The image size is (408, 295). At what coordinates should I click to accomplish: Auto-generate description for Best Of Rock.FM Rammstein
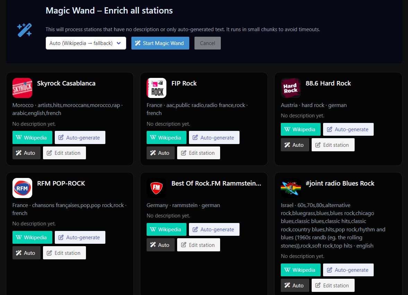click(214, 230)
